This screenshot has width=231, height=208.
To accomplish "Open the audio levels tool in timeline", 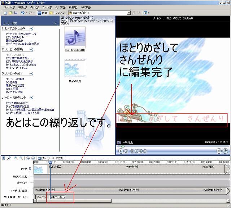I will tap(4, 158).
